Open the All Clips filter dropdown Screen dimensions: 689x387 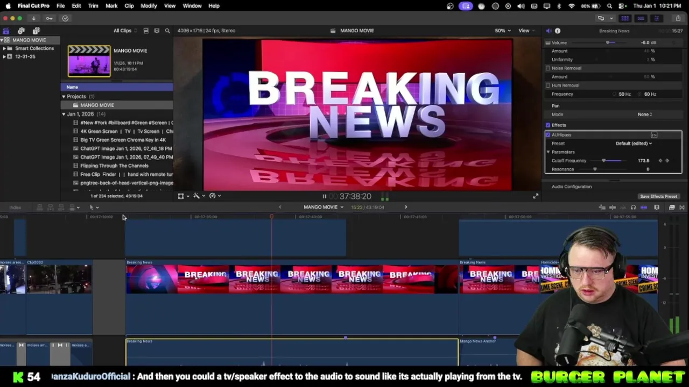tap(125, 31)
